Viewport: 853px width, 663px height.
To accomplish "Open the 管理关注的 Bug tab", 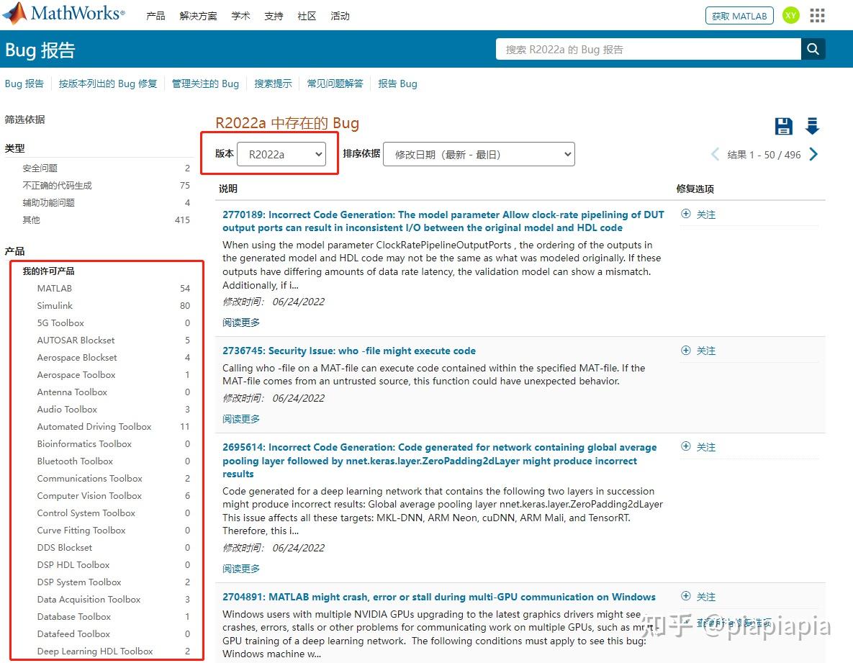I will click(205, 84).
